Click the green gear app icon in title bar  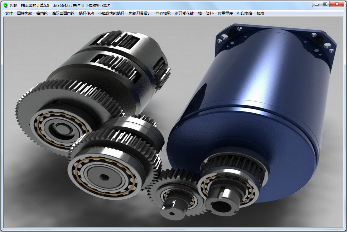click(6, 6)
